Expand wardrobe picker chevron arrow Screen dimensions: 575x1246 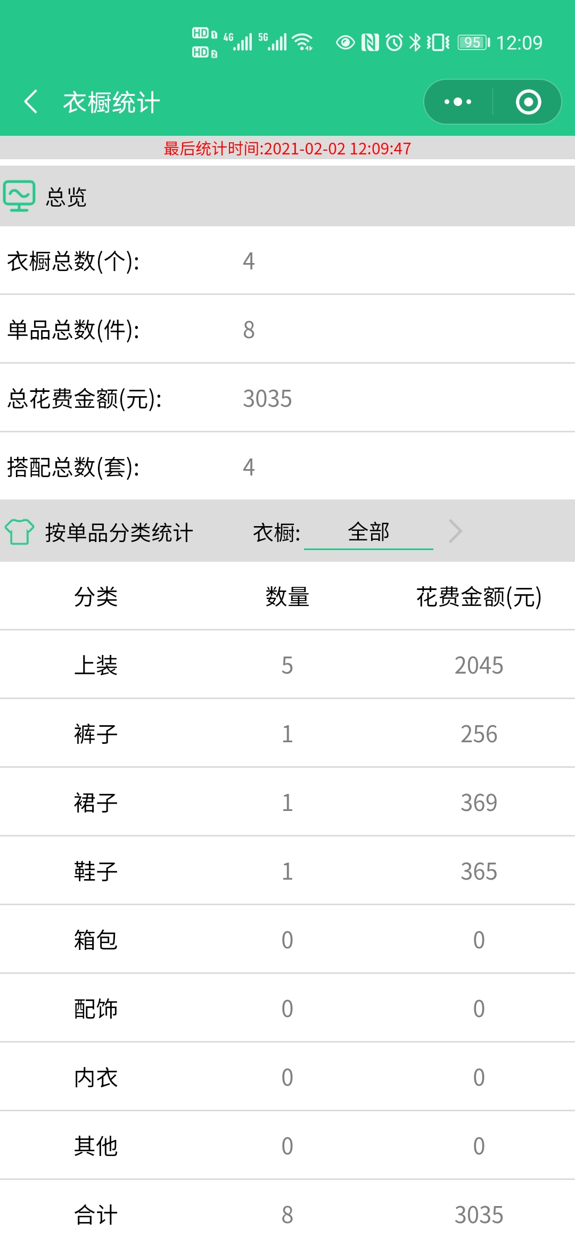[x=455, y=531]
